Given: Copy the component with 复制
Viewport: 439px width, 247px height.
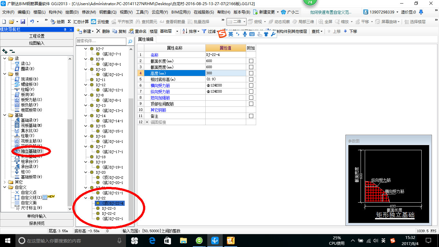Looking at the screenshot, I should [120, 31].
